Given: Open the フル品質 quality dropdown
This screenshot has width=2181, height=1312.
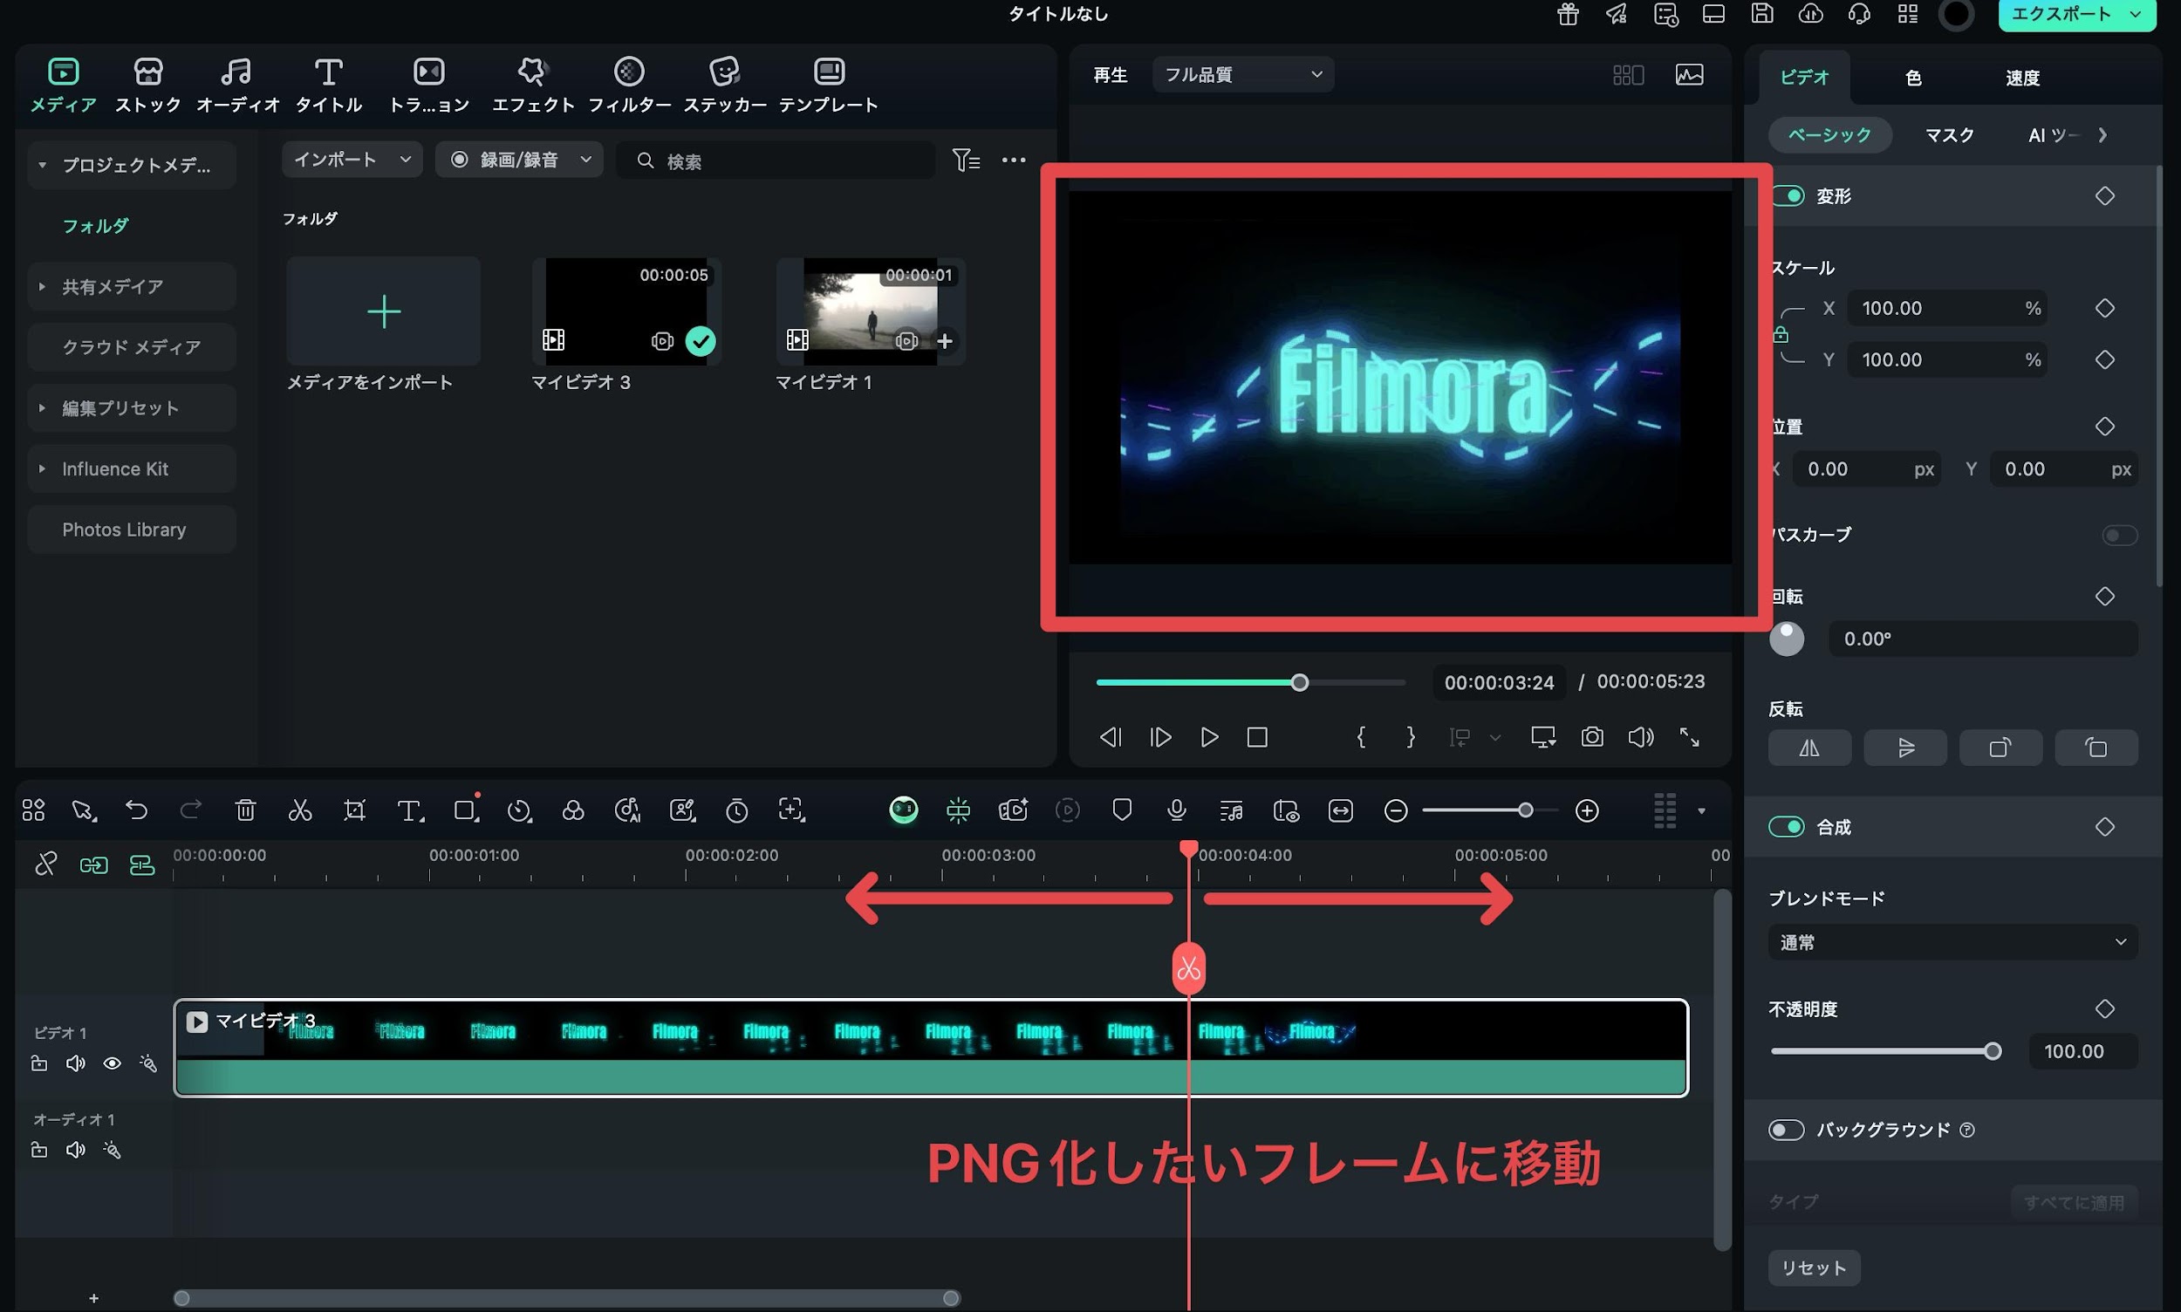Looking at the screenshot, I should click(x=1242, y=74).
